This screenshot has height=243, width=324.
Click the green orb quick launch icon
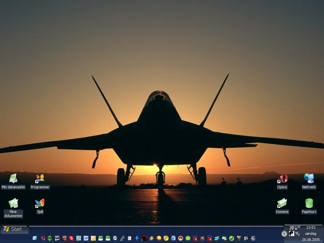coord(50,238)
